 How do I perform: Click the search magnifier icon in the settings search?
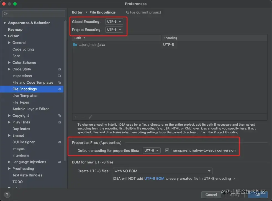click(6, 14)
